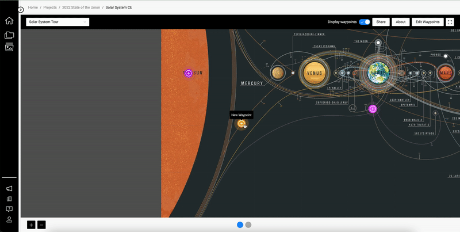Navigate to Projects breadcrumb link
Screen dimensions: 460x232
click(x=50, y=8)
